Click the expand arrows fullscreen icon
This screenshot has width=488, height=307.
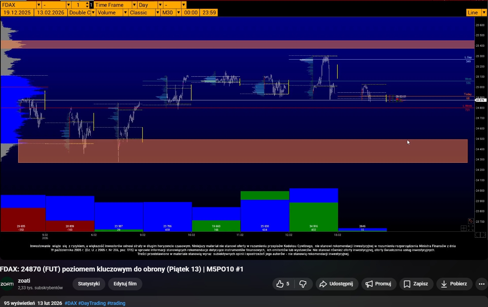pyautogui.click(x=471, y=228)
